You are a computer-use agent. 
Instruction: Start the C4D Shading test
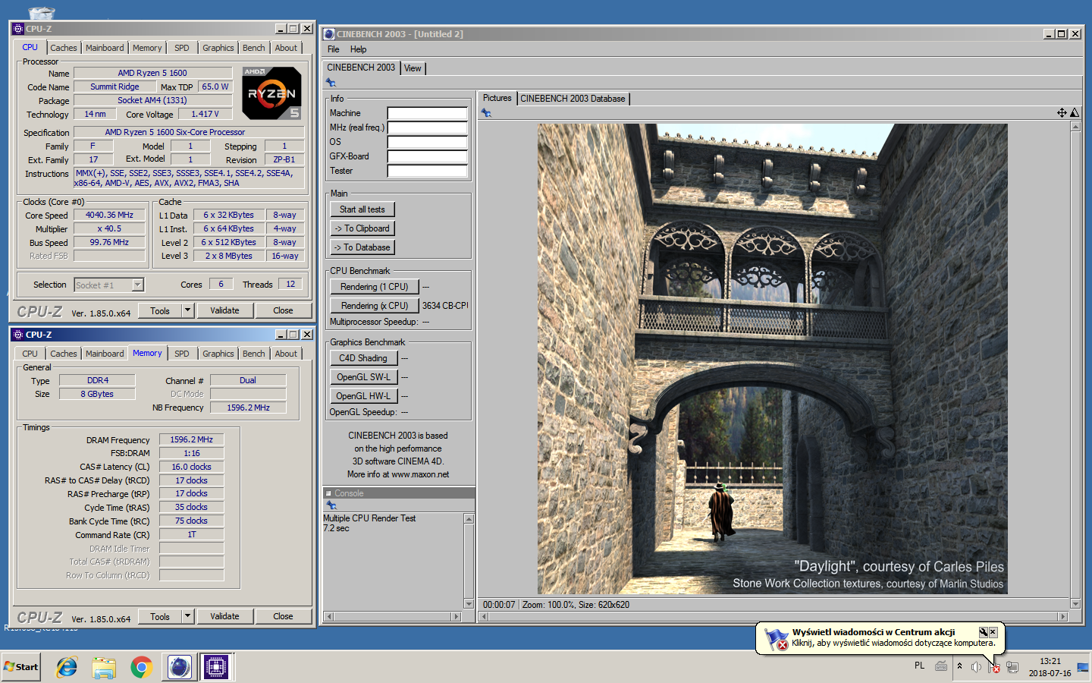coord(363,358)
